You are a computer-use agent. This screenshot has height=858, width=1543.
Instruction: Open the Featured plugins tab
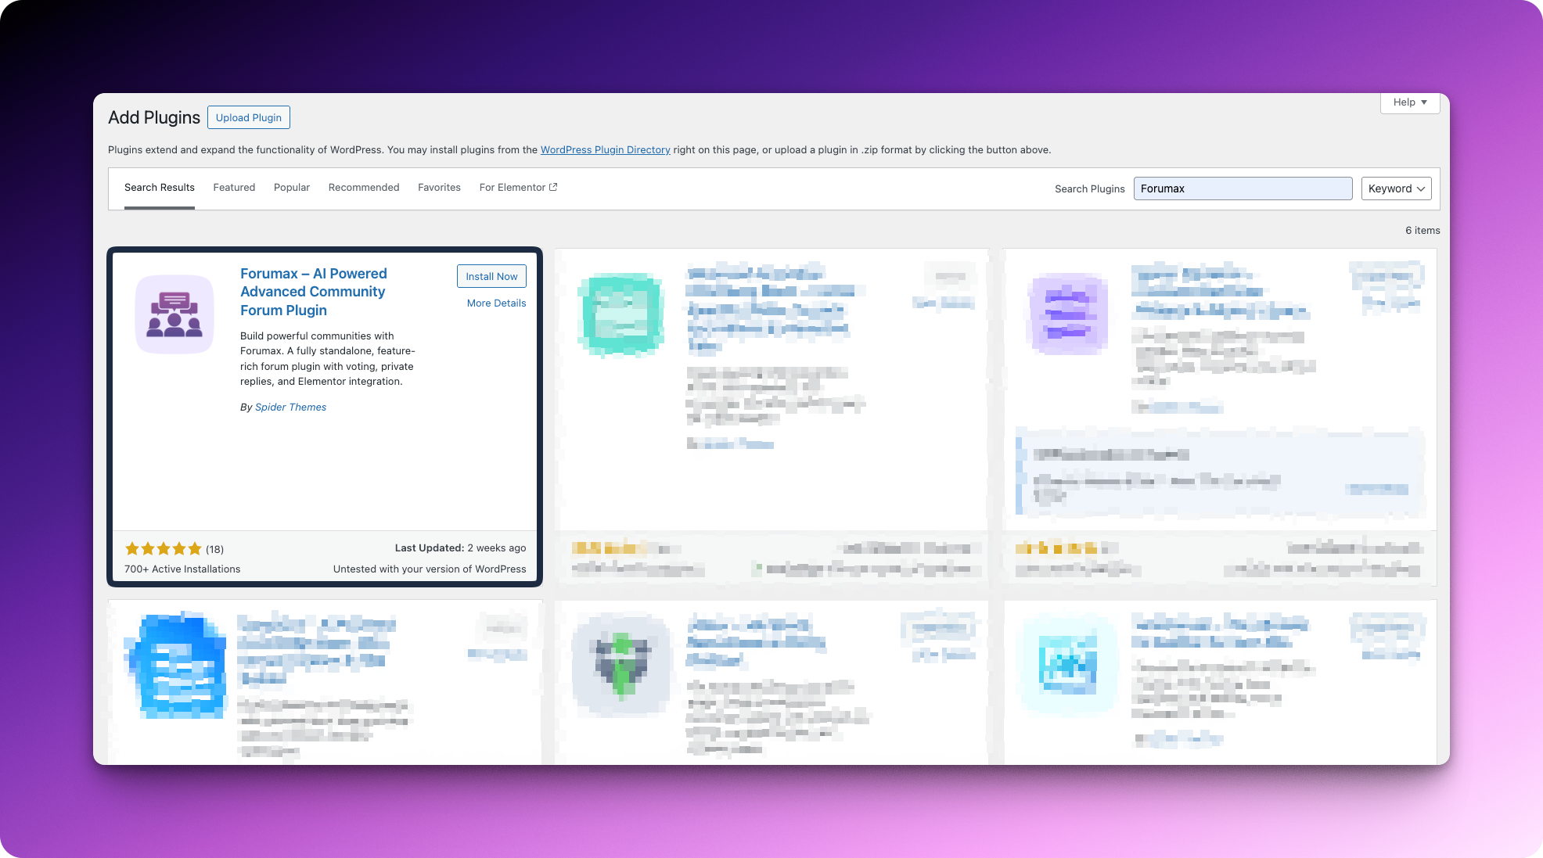tap(234, 188)
